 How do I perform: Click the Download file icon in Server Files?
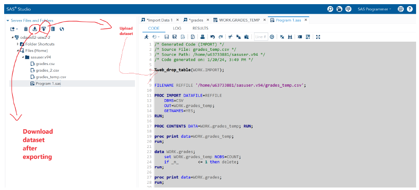[x=35, y=29]
